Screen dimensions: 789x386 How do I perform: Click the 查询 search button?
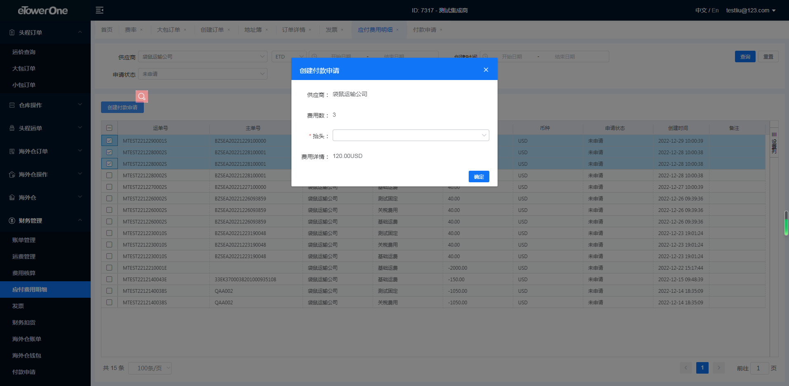(x=745, y=56)
